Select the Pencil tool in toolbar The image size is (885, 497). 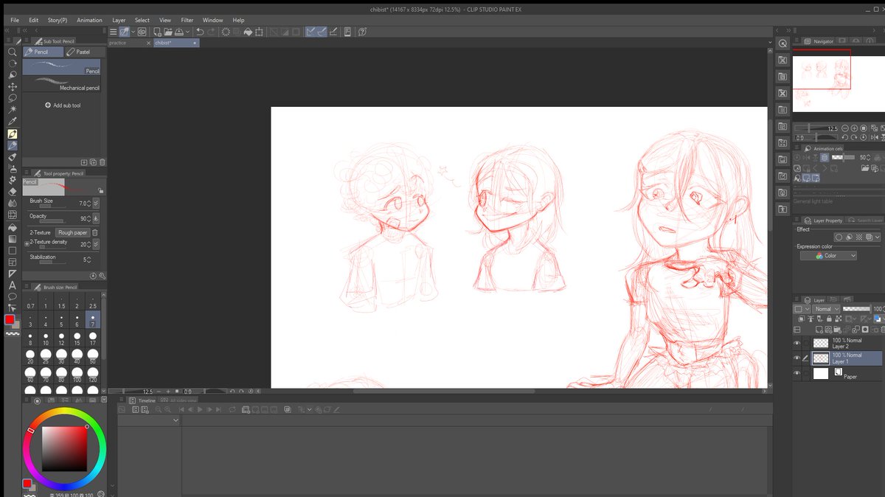coord(12,145)
